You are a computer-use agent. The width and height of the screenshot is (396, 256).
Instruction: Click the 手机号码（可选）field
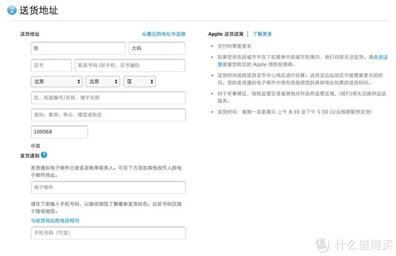[x=108, y=233]
